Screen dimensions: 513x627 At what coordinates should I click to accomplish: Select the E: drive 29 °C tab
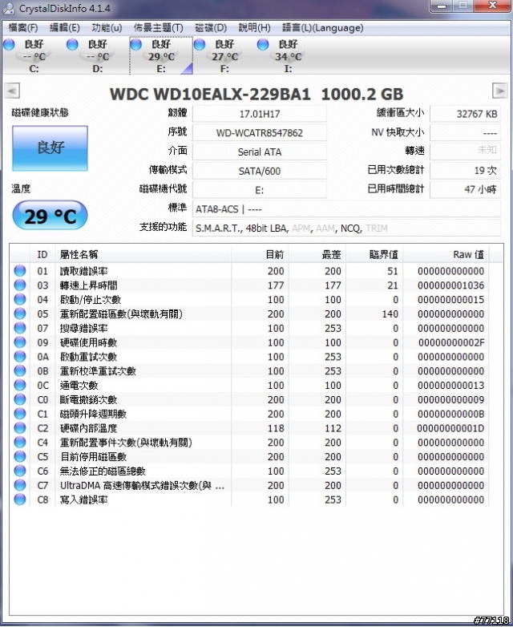click(161, 55)
